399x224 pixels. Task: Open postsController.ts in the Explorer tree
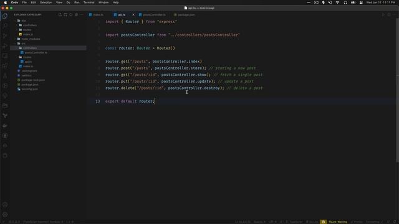49,52
